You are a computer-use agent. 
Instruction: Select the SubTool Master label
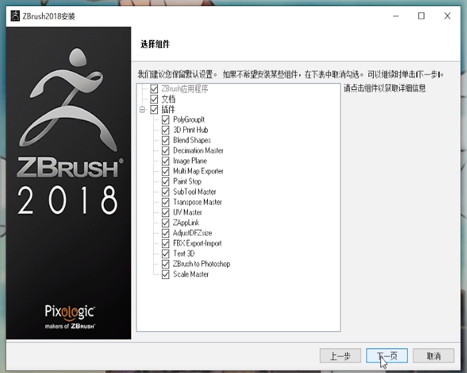pyautogui.click(x=195, y=192)
